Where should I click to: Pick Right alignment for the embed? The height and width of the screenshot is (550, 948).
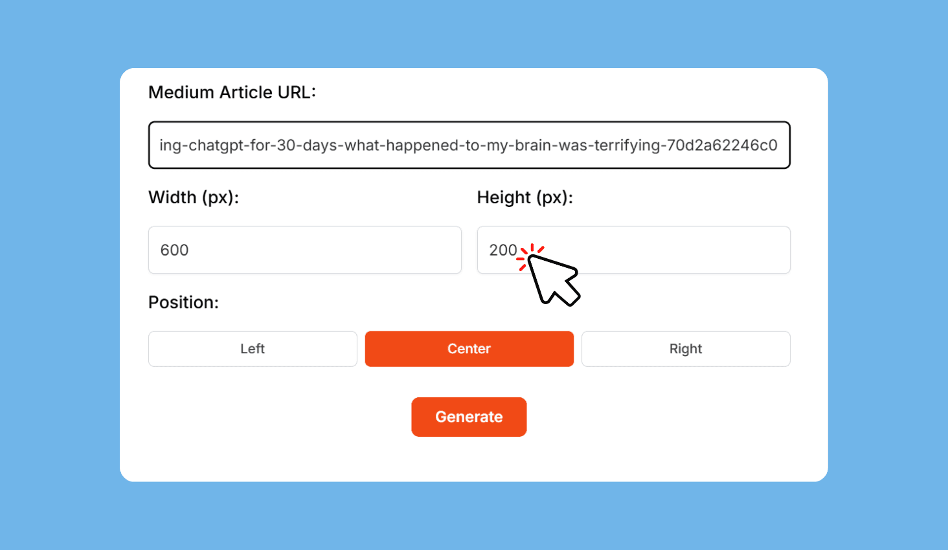coord(686,349)
